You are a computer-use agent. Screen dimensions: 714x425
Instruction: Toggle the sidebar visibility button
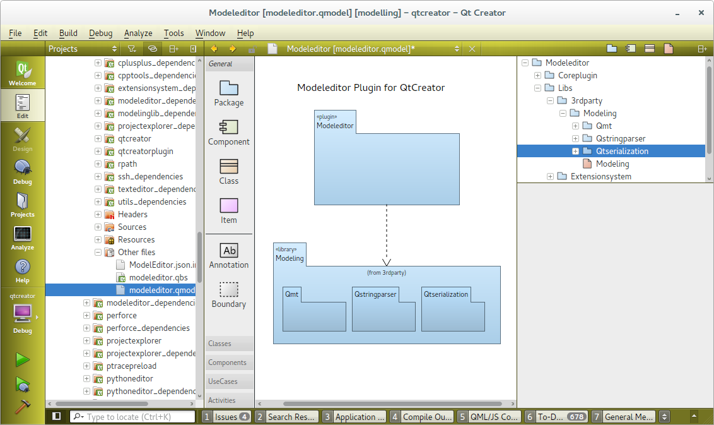(x=57, y=417)
